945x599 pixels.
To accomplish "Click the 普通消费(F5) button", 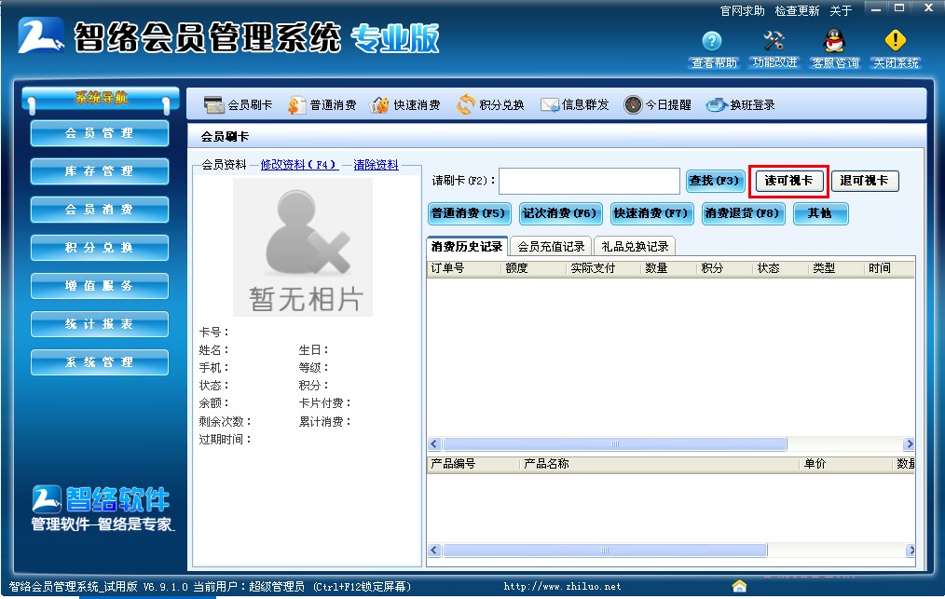I will coord(469,213).
